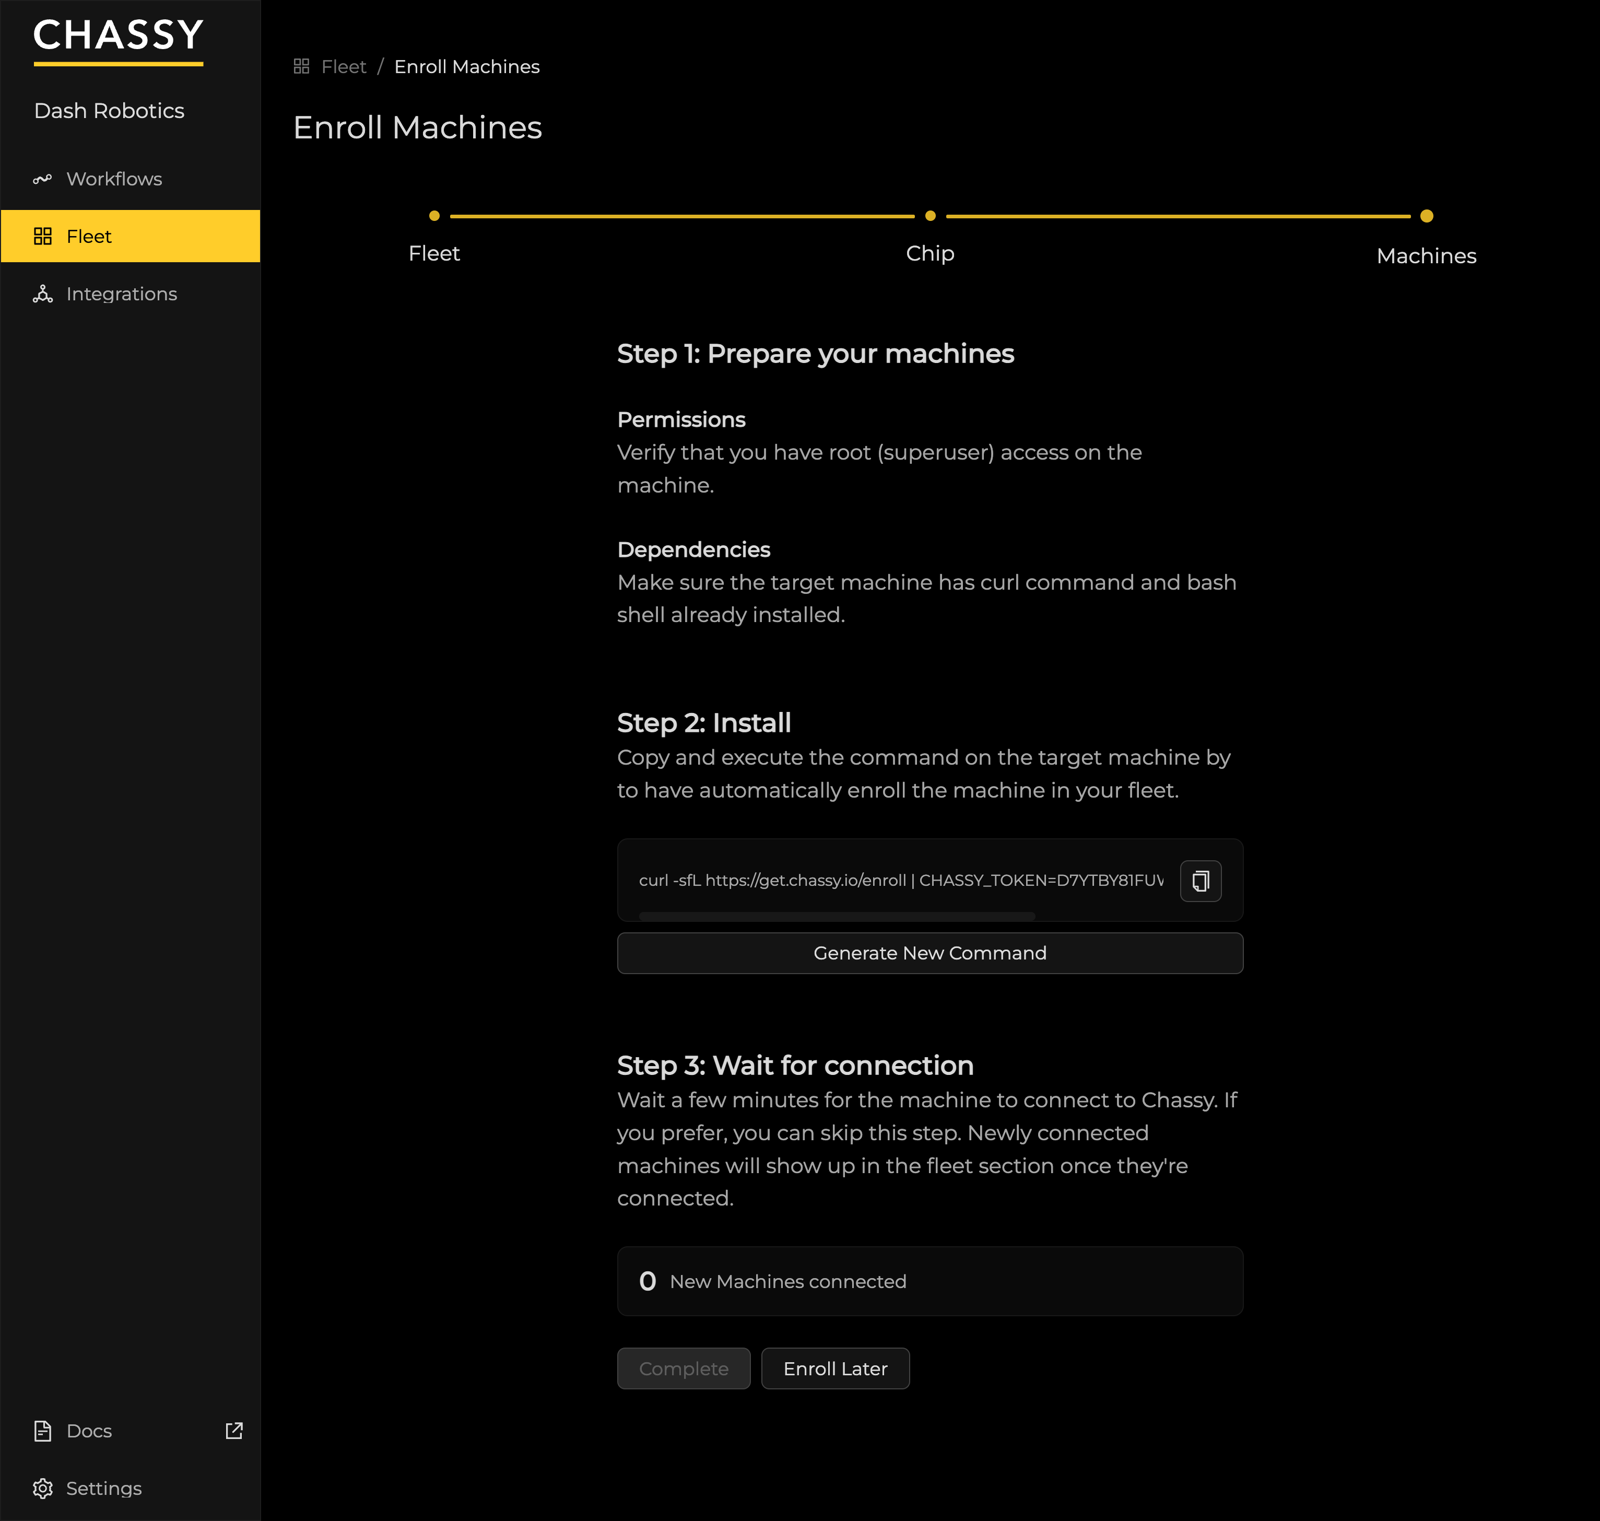
Task: Select the Workflows icon in sidebar
Action: (43, 178)
